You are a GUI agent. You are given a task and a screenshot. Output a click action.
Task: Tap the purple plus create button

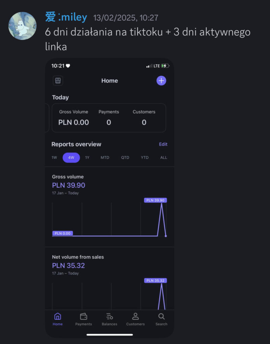tap(161, 81)
